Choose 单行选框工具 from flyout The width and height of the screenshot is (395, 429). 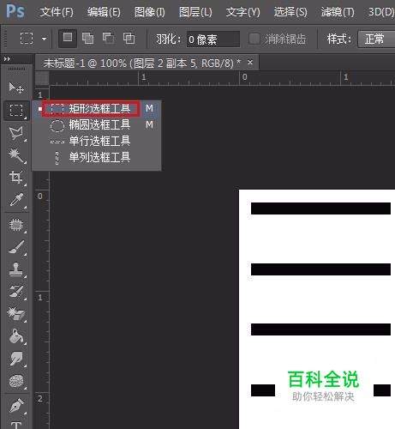click(97, 141)
